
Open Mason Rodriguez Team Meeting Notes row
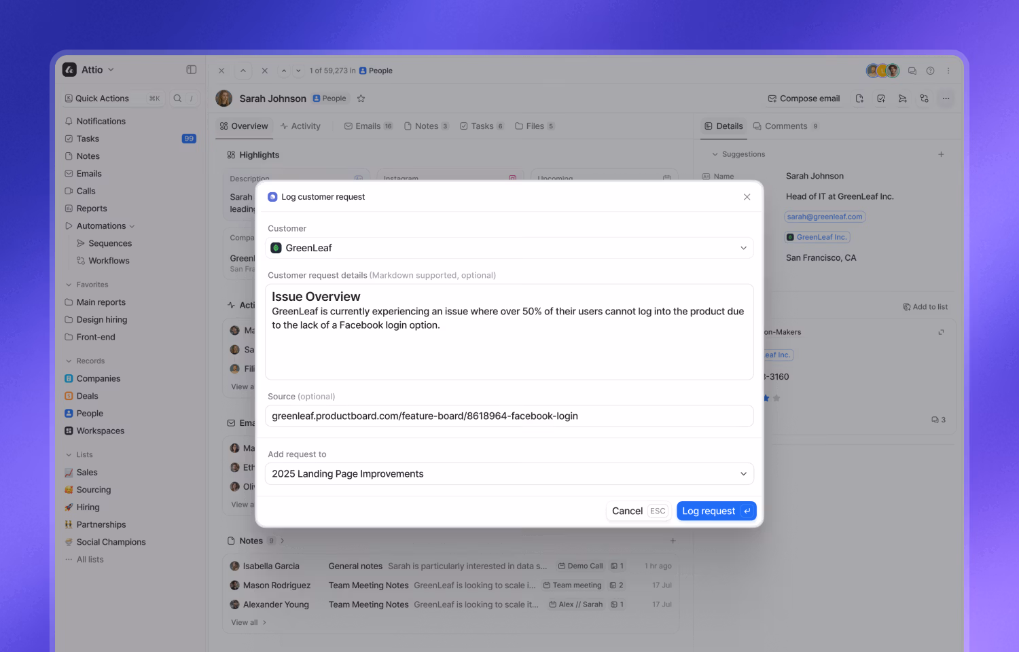click(x=450, y=585)
